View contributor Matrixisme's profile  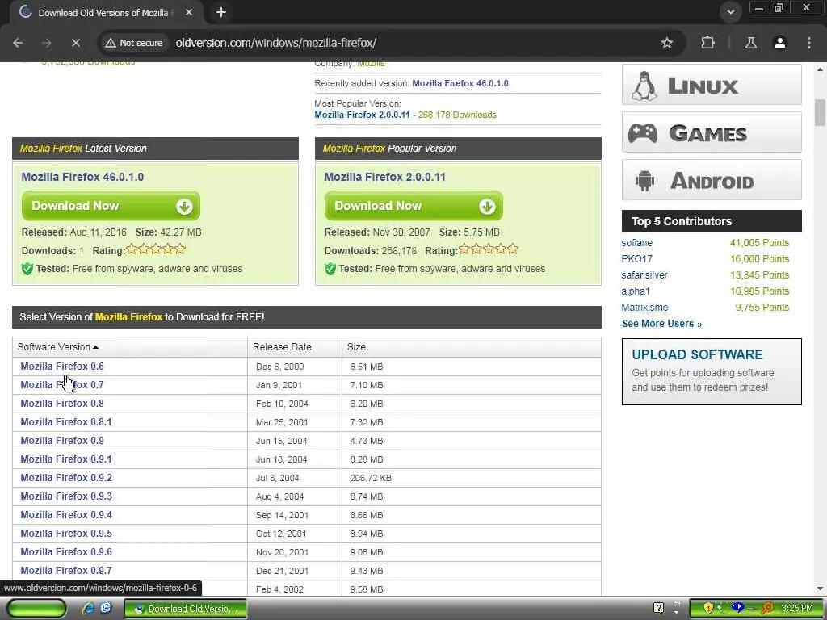click(x=644, y=308)
